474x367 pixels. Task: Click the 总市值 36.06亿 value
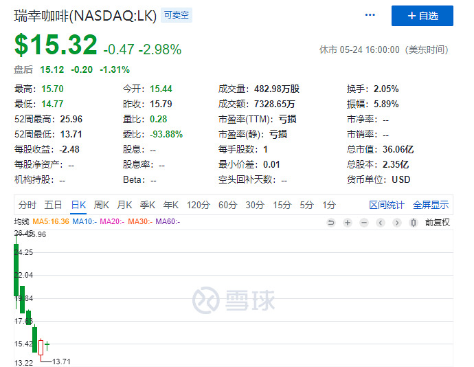(x=398, y=149)
